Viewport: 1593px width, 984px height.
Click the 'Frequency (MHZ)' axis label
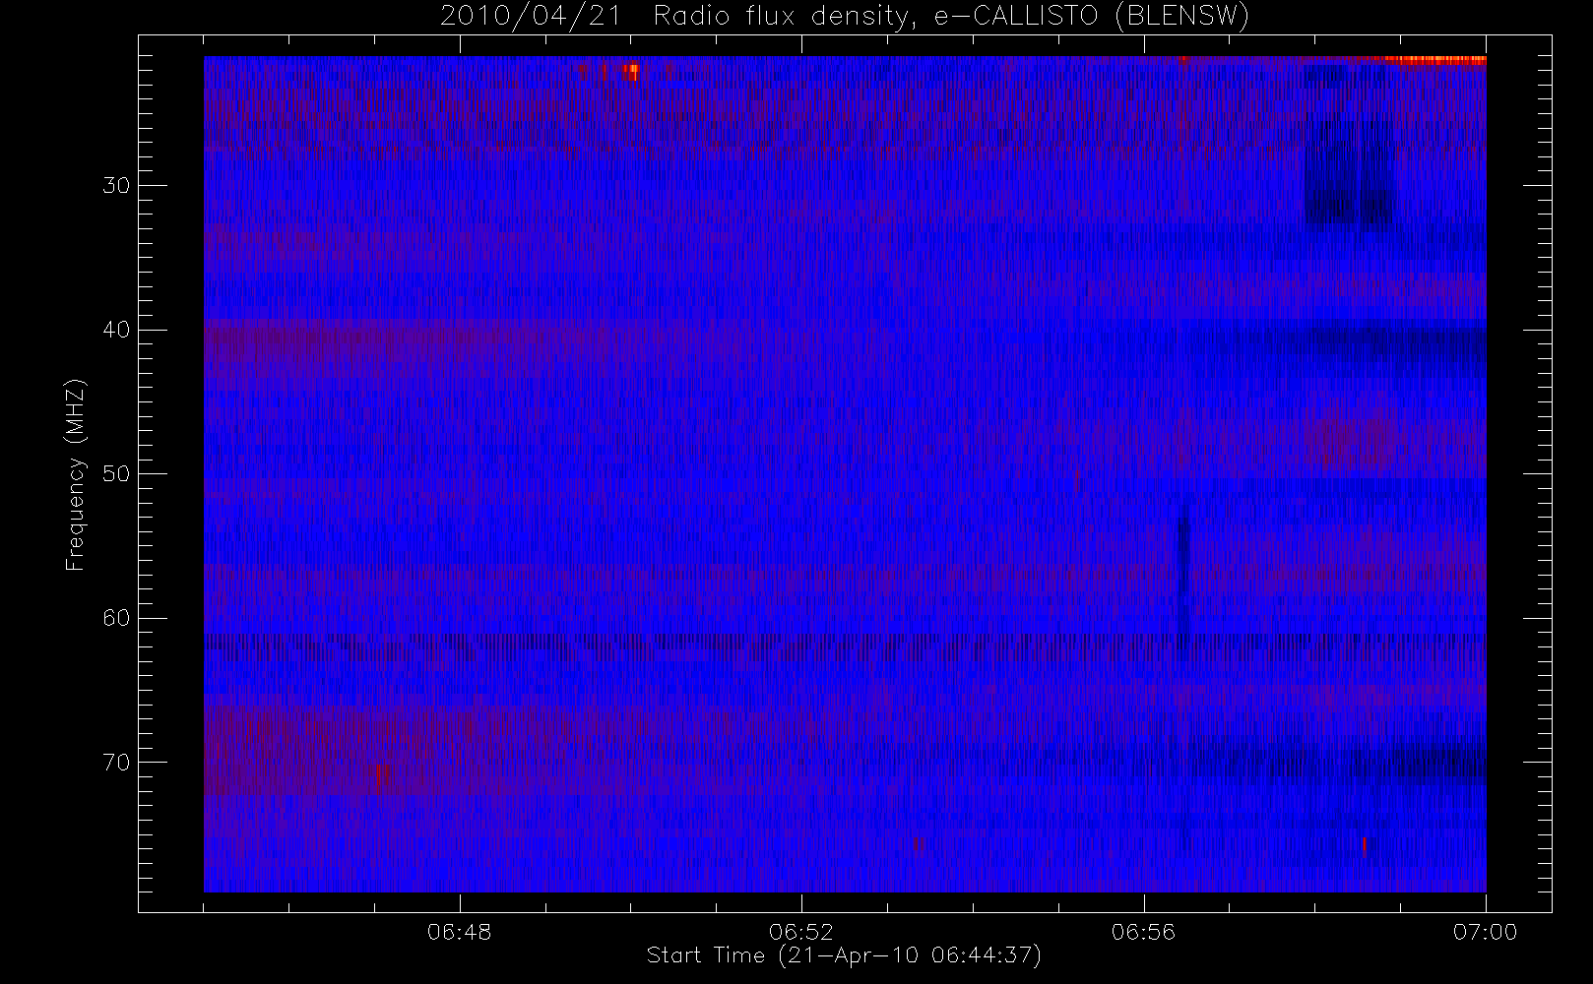pos(76,474)
